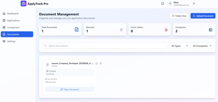Log out using the exit icon
This screenshot has height=102, width=218.
[x=194, y=4]
